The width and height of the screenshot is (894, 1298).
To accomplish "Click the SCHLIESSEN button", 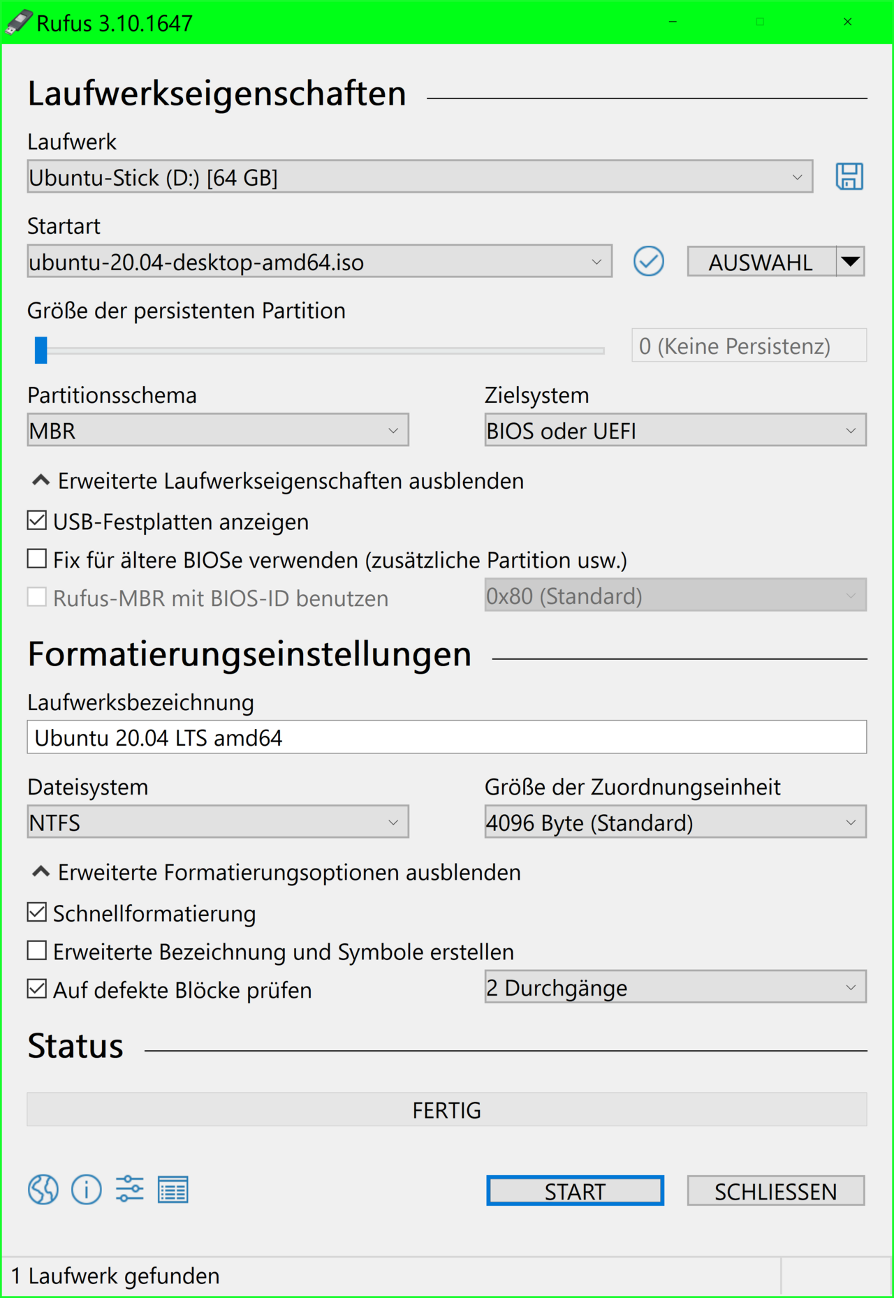I will 776,1191.
